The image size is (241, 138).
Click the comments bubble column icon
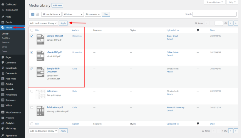tap(198, 30)
